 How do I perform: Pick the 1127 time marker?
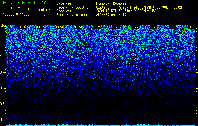(135, 27)
